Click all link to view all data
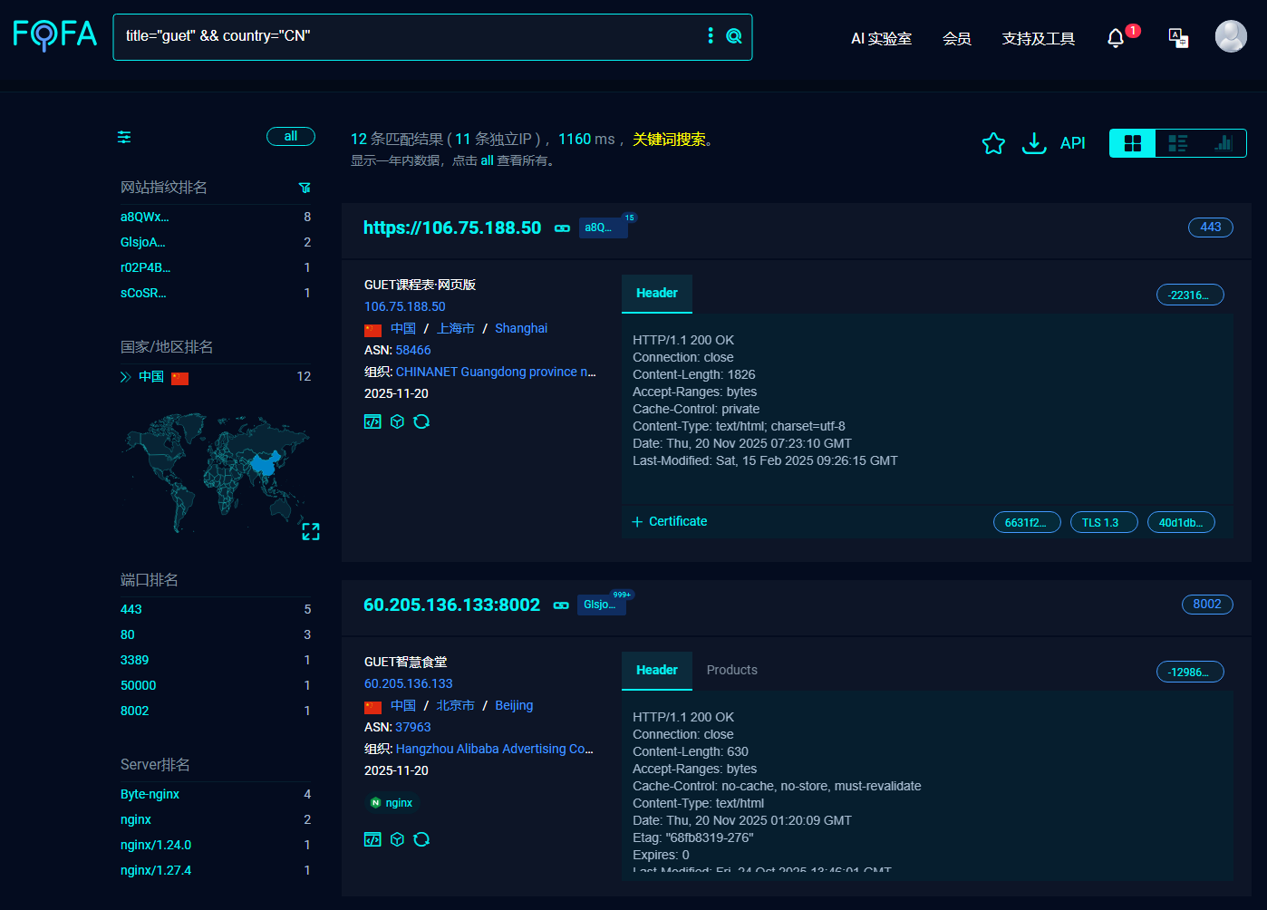Screen dimensions: 1267x910 (x=487, y=160)
